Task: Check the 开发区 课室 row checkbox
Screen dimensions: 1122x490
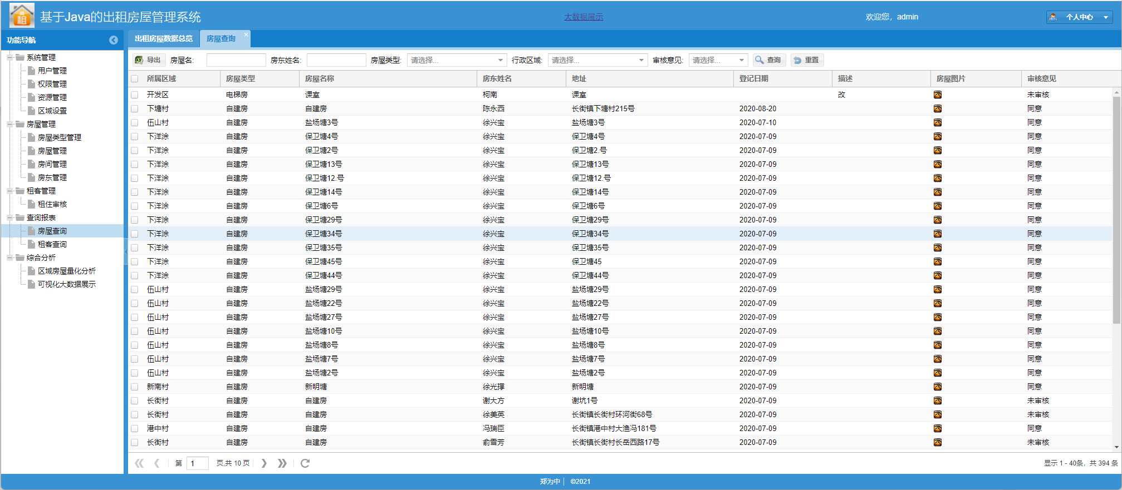Action: (135, 95)
